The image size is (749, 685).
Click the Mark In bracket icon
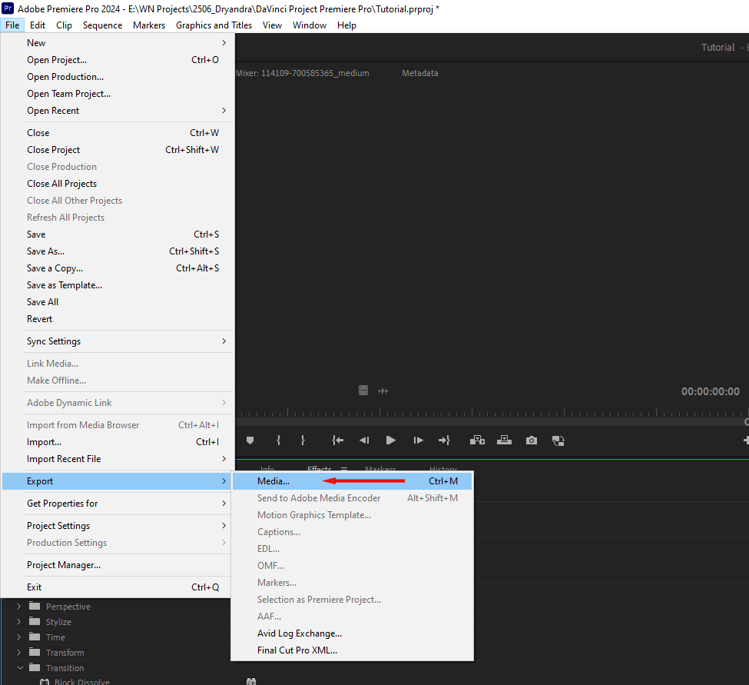pyautogui.click(x=279, y=441)
